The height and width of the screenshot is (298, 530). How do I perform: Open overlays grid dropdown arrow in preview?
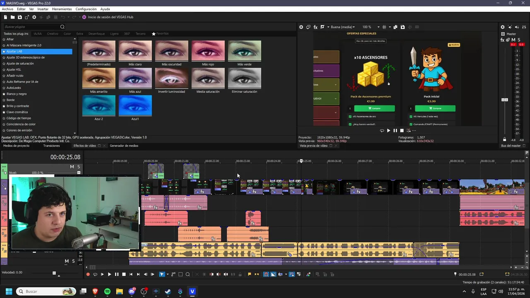[390, 27]
